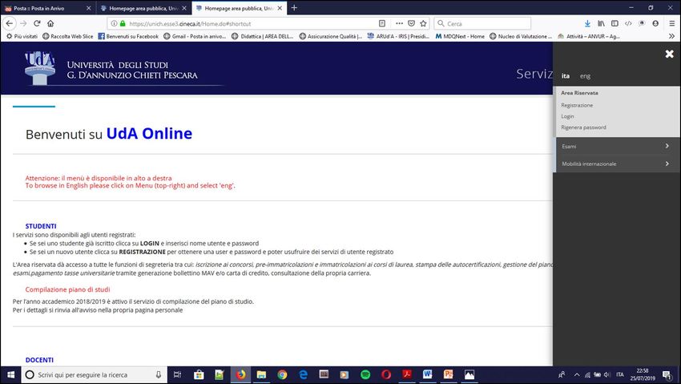Close the side menu with the X icon

coord(669,54)
